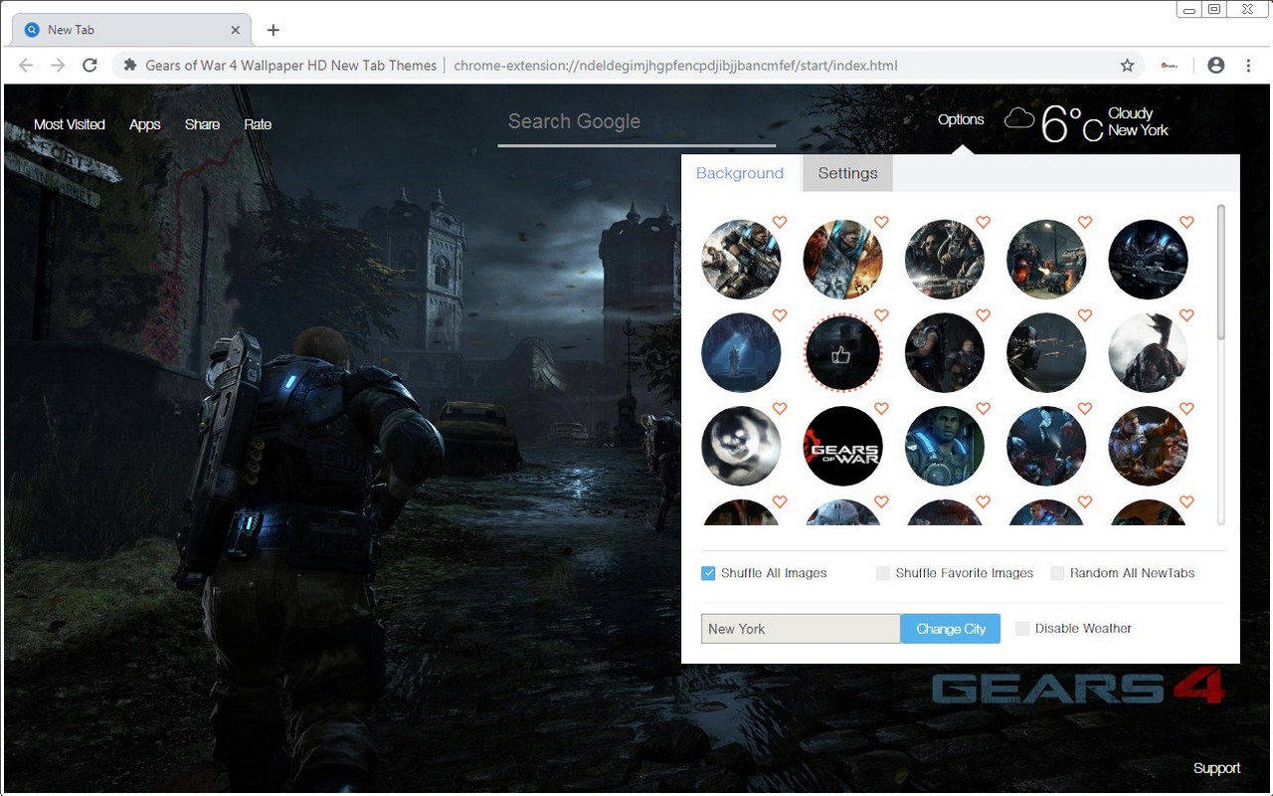Favorite the Gears of War logo wallpaper heart

[881, 409]
